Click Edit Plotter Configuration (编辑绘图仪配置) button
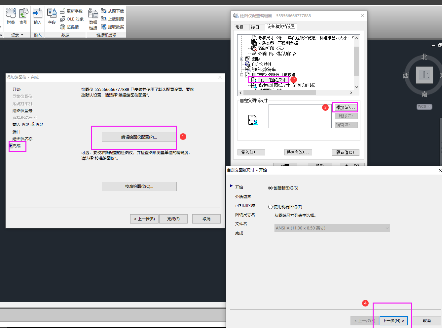Image resolution: width=442 pixels, height=328 pixels. [139, 137]
